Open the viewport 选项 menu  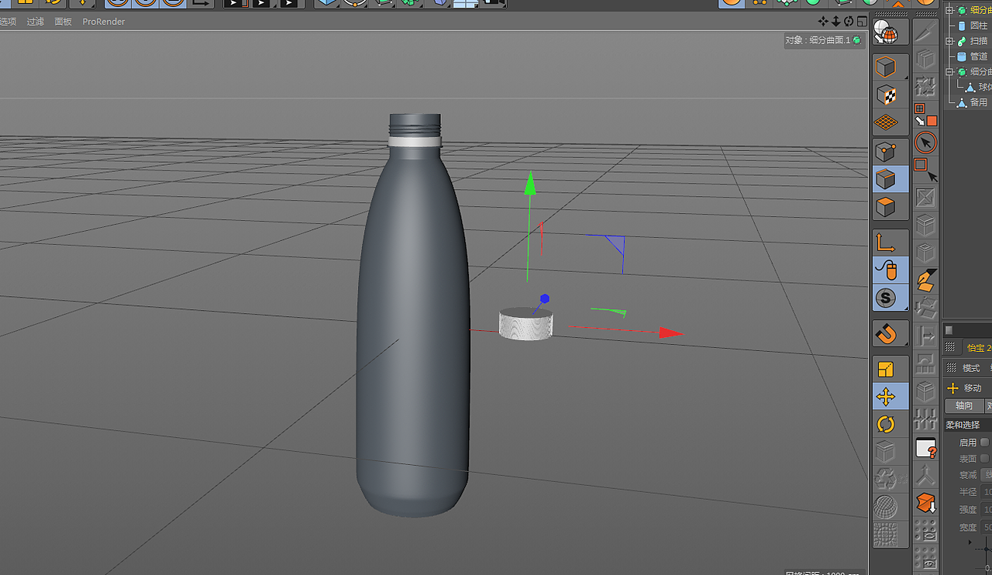click(x=8, y=22)
